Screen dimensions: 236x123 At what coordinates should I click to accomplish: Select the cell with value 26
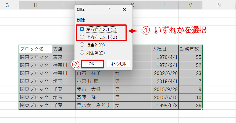pyautogui.click(x=190, y=105)
